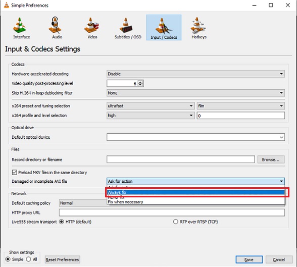Choose HTTP (default) stream transport
Viewport: 297px width, 267px height.
(x=62, y=222)
